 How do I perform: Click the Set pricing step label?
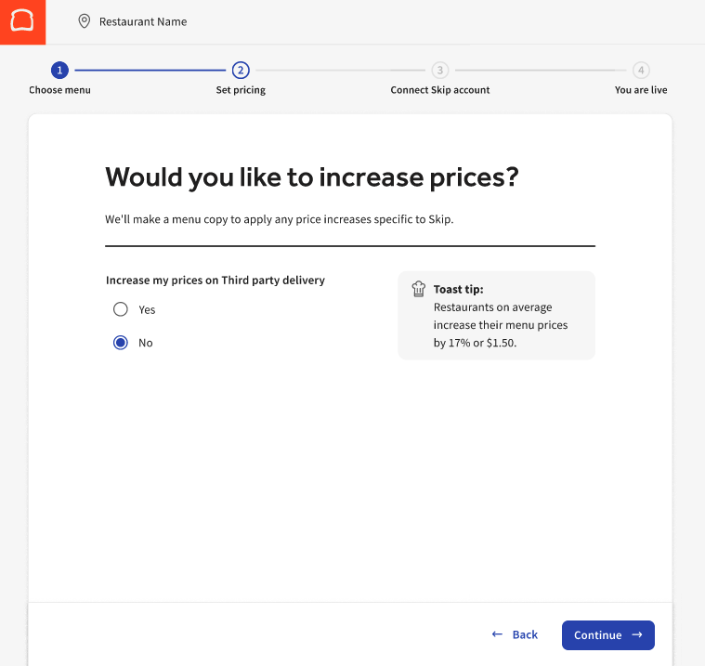[x=241, y=90]
